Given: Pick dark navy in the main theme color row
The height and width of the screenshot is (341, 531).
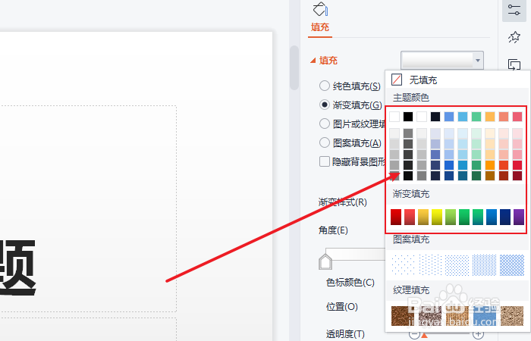Looking at the screenshot, I should tap(435, 117).
